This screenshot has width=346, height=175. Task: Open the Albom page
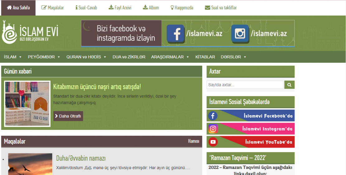[x=151, y=8]
